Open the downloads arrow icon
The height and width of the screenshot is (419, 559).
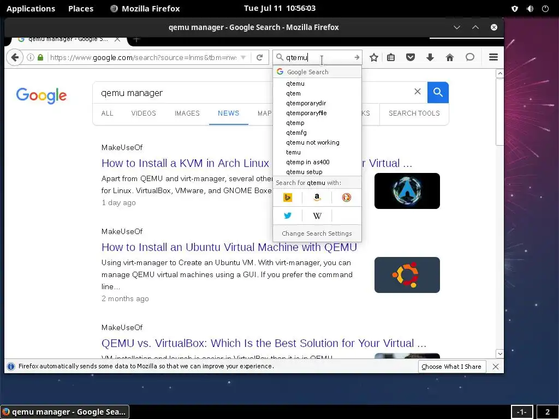click(430, 57)
